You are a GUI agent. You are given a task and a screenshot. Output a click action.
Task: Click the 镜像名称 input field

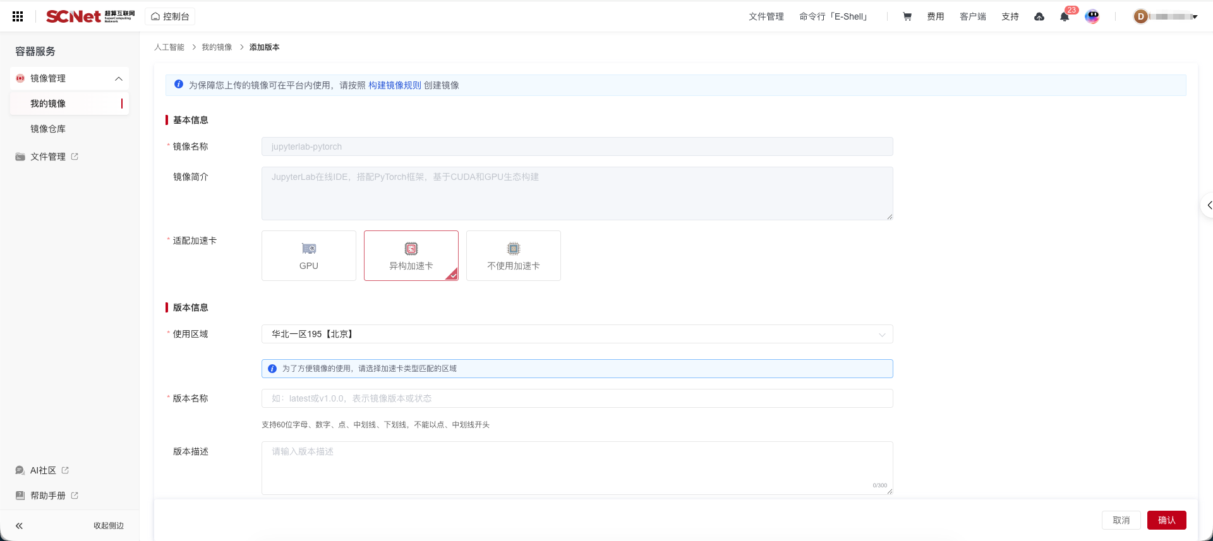pyautogui.click(x=577, y=146)
